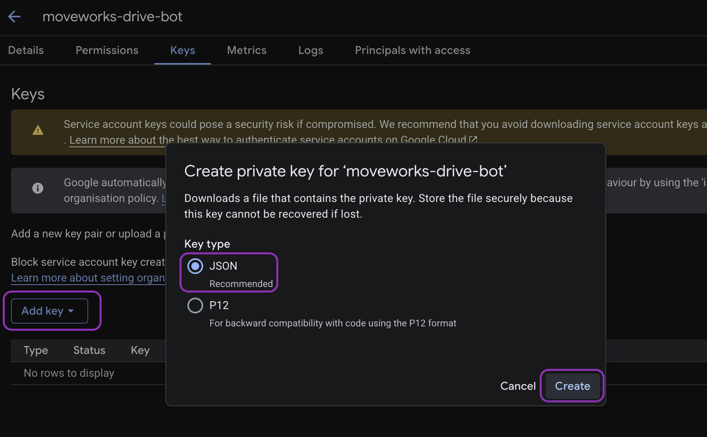Switch to the Details tab
This screenshot has width=707, height=437.
pos(26,50)
